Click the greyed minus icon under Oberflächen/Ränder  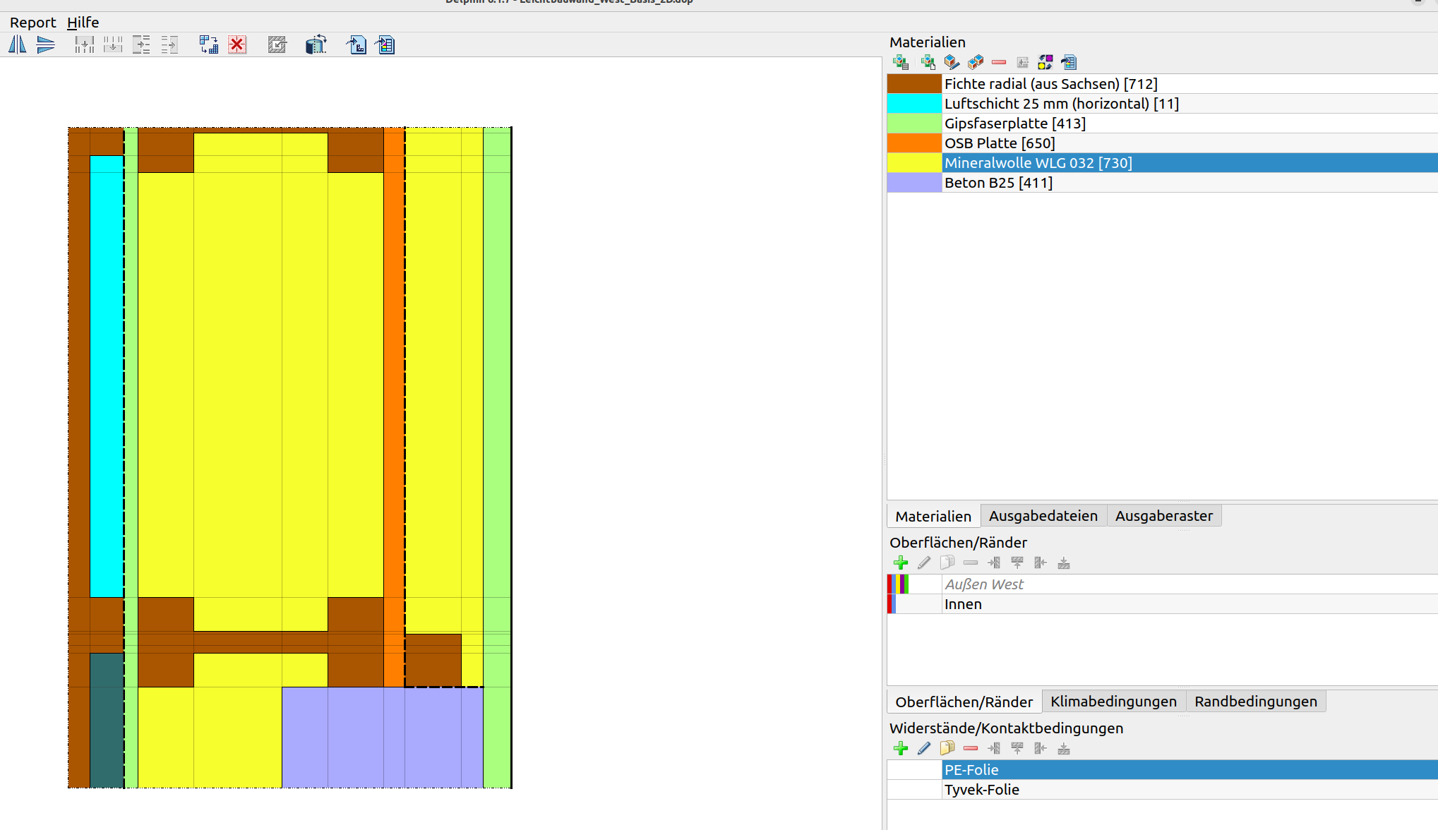pyautogui.click(x=971, y=563)
